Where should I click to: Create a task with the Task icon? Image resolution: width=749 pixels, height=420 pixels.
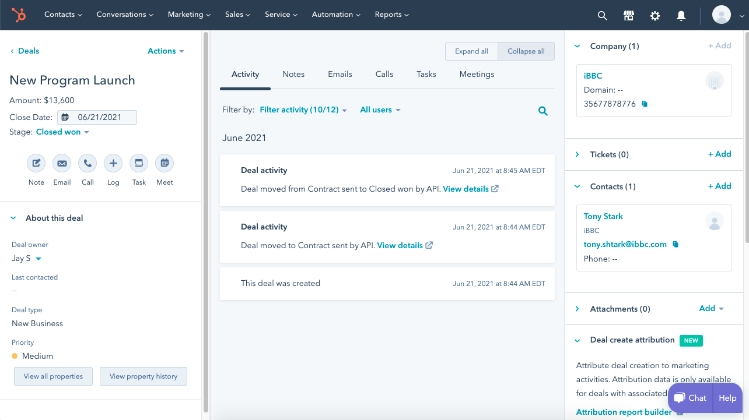click(x=139, y=163)
